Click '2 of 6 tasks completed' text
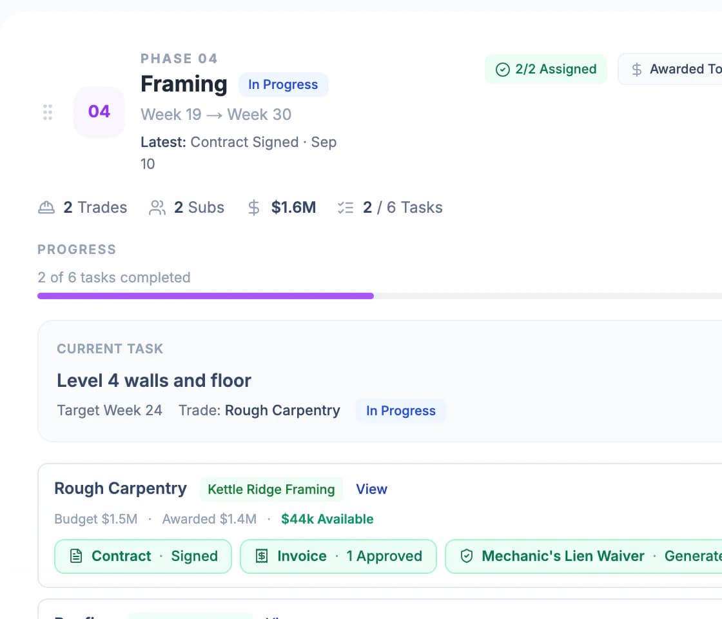This screenshot has width=722, height=619. 113,278
